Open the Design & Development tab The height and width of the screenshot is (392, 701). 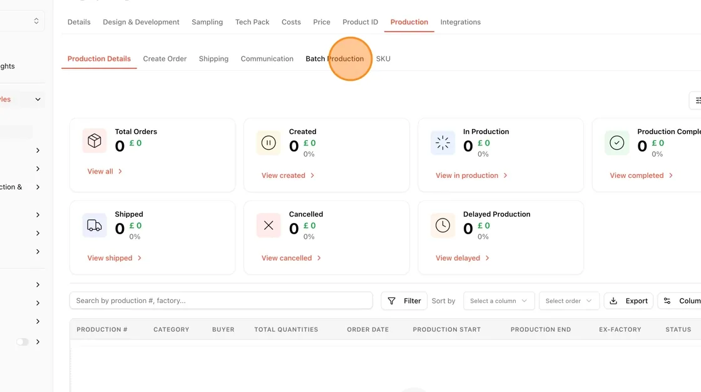[x=141, y=22]
